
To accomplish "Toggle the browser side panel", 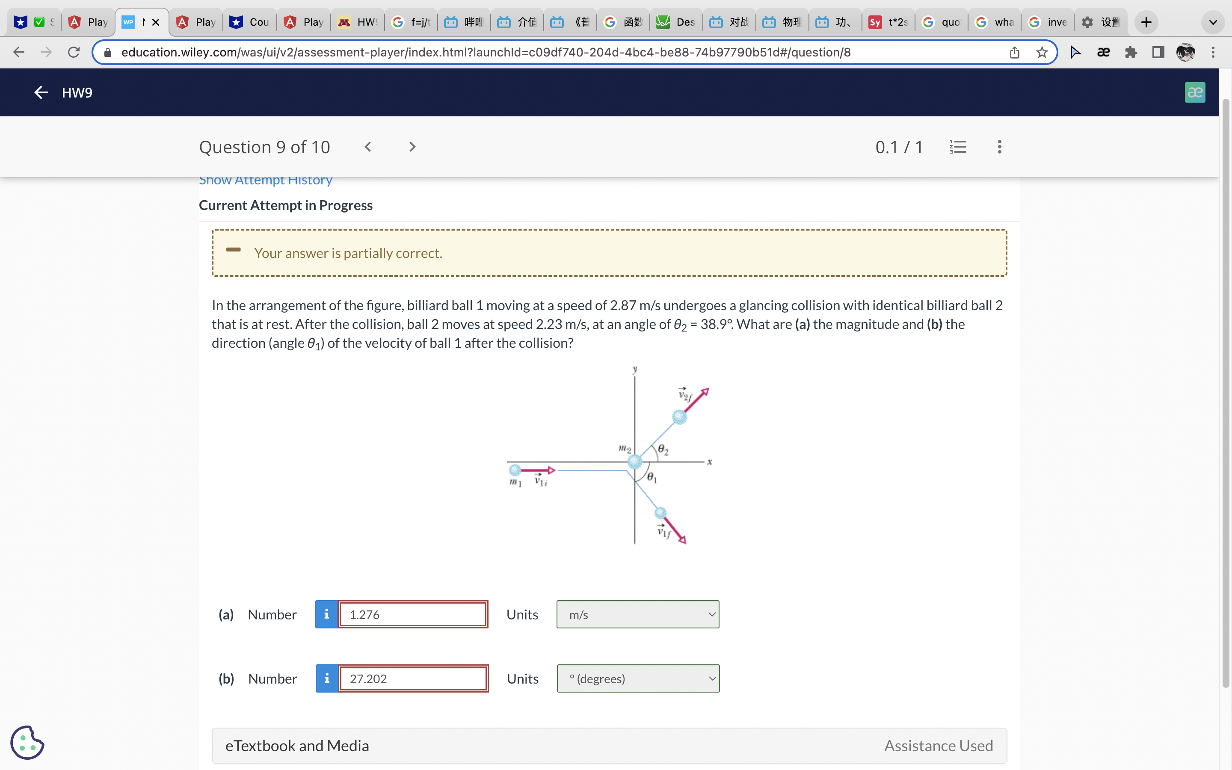I will point(1158,53).
